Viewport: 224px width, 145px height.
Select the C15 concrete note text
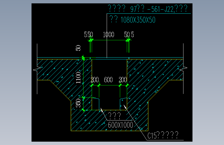(163, 135)
